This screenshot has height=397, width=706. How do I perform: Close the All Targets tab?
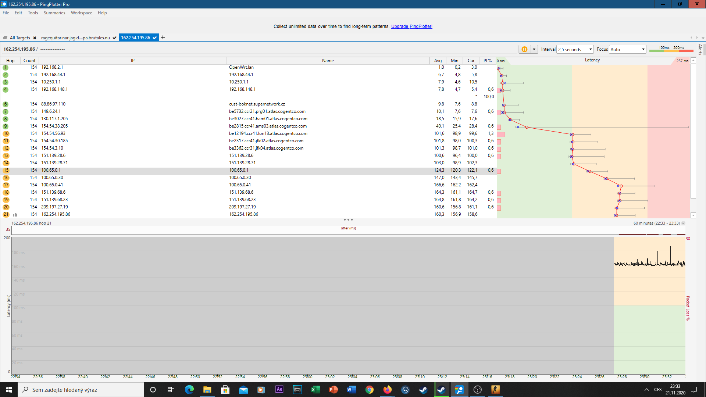pyautogui.click(x=35, y=38)
